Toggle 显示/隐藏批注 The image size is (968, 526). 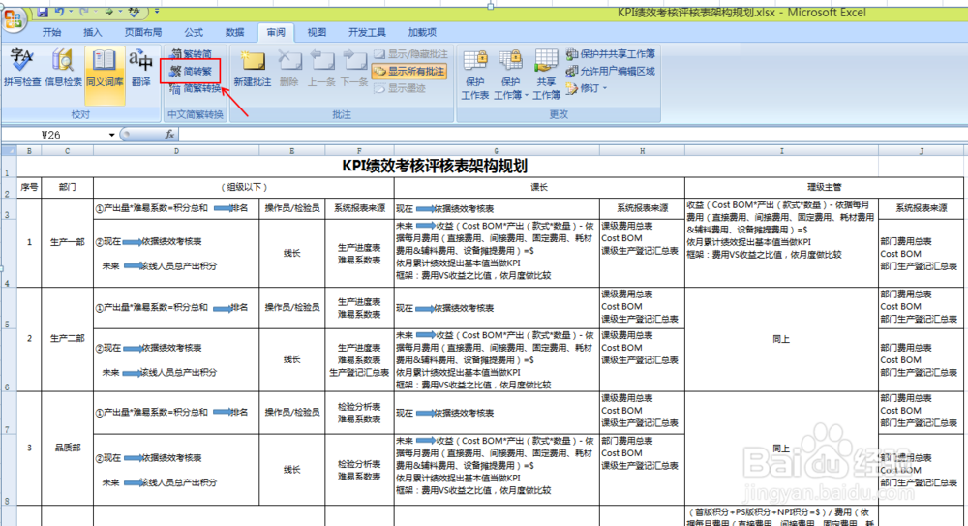(411, 54)
